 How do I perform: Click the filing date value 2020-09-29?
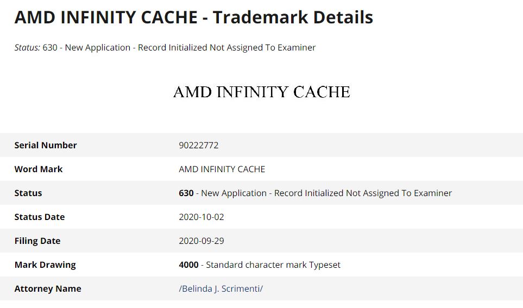point(201,241)
